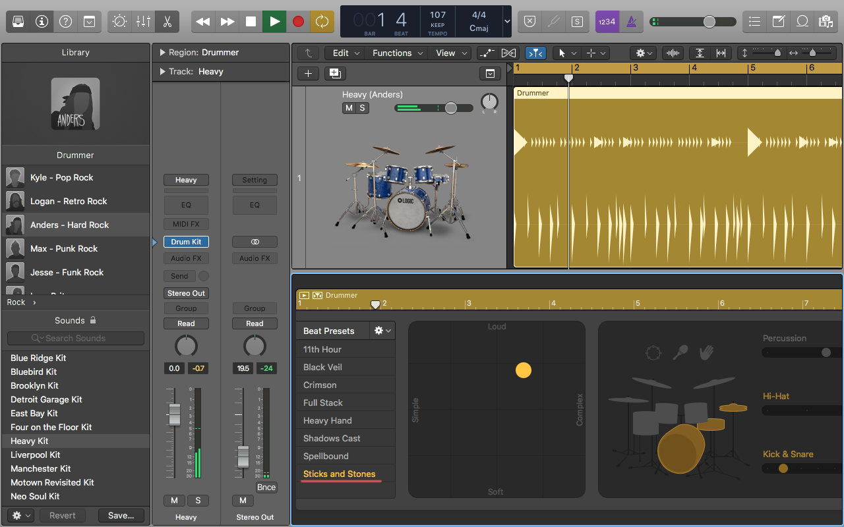Open the Command-click tool menu
The width and height of the screenshot is (844, 527).
point(595,53)
